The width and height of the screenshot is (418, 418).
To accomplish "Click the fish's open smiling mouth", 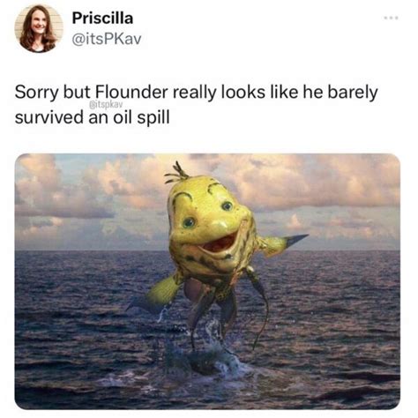I will click(219, 244).
